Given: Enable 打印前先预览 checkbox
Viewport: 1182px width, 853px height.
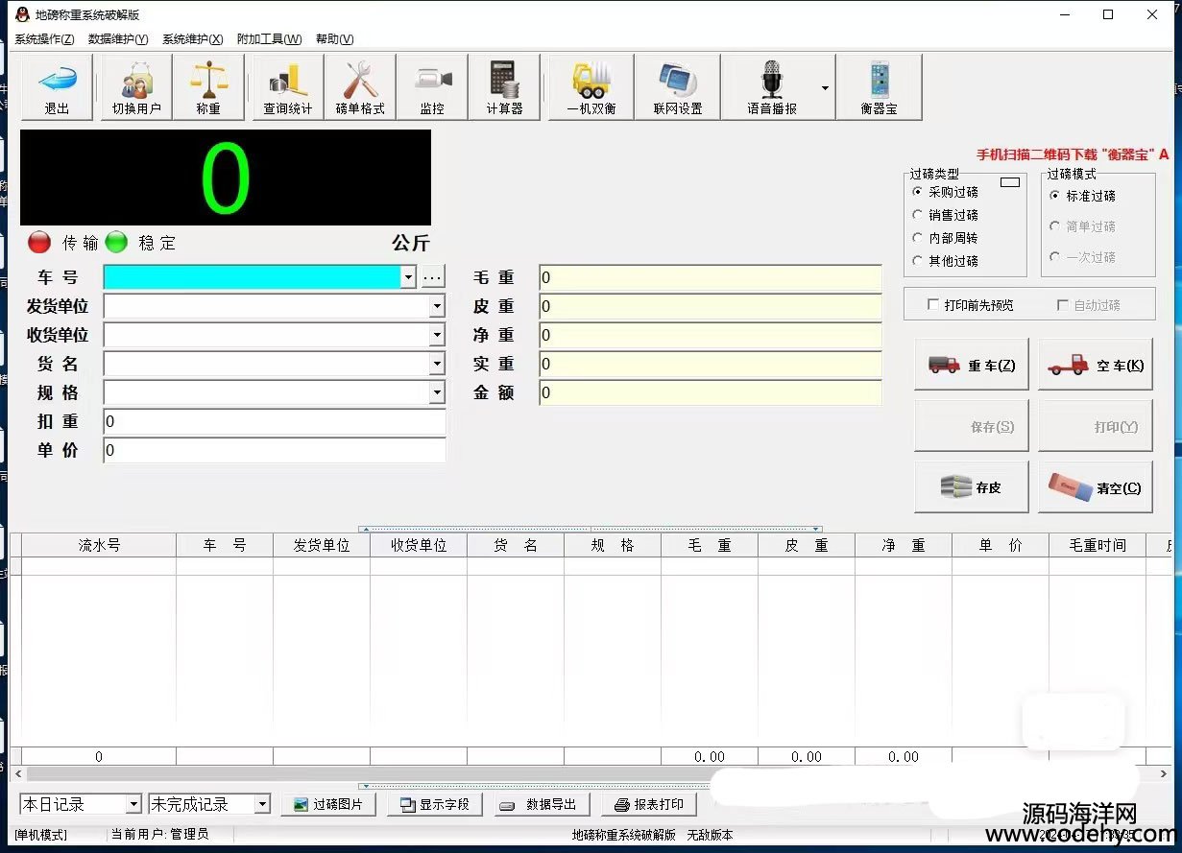Looking at the screenshot, I should (x=933, y=305).
